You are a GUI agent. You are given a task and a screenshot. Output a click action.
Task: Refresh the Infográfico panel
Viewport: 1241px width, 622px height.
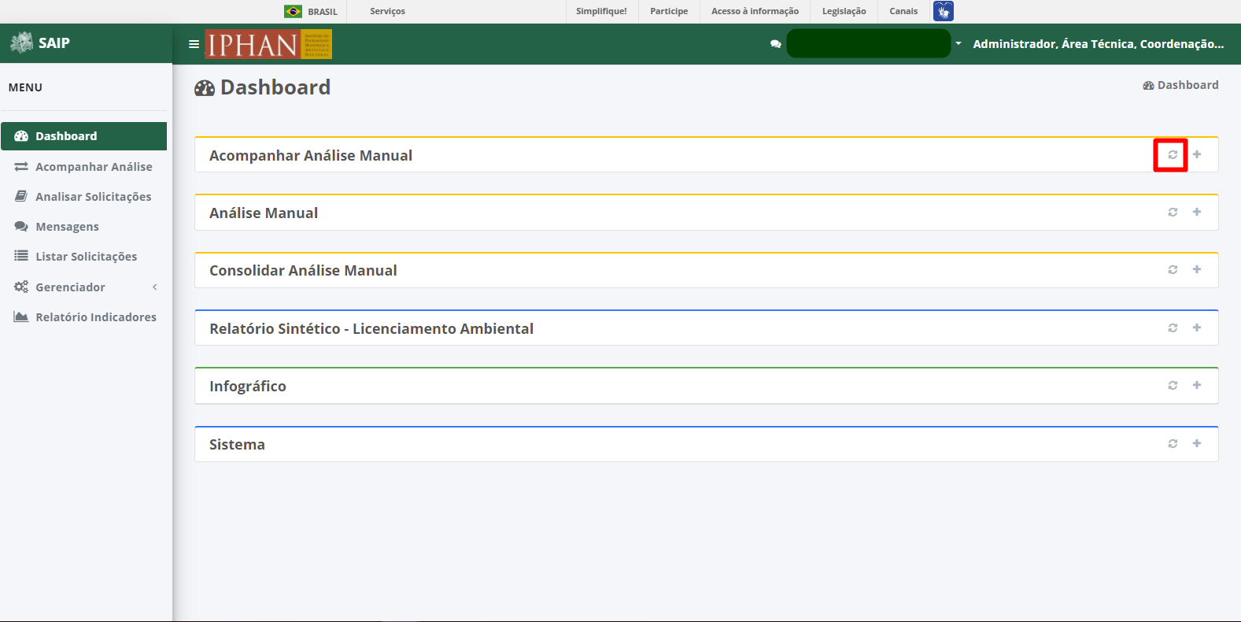click(1173, 385)
